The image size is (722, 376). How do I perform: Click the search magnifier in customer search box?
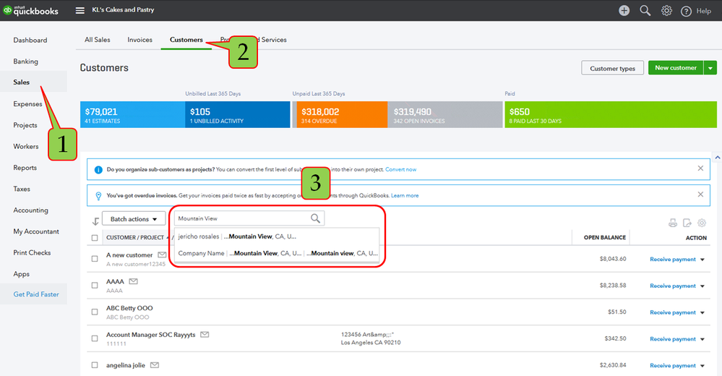315,218
